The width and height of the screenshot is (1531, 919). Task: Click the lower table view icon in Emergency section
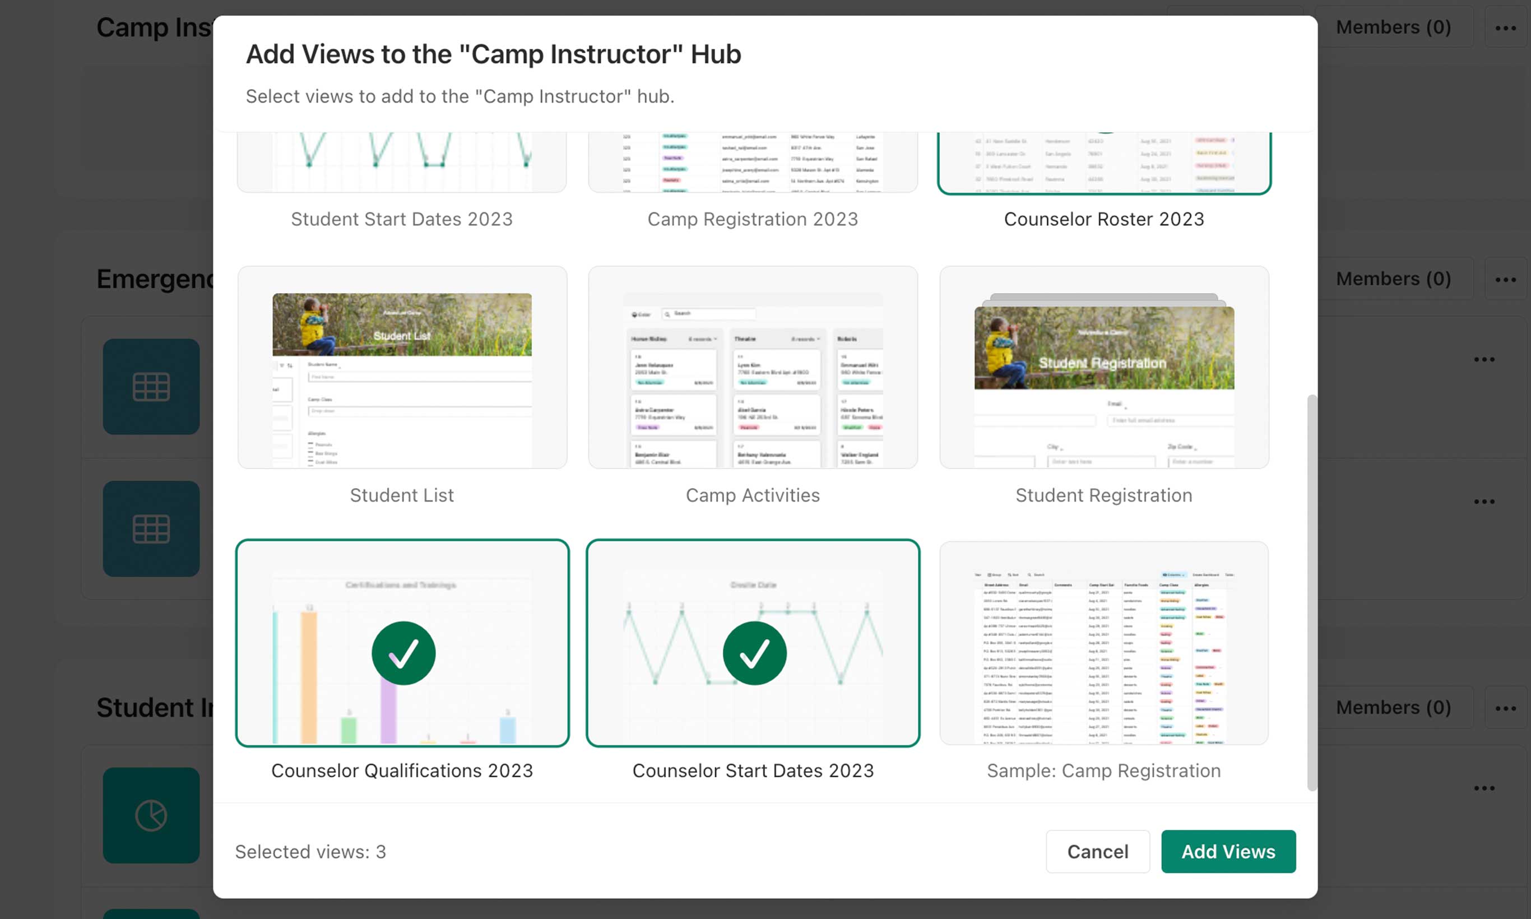pyautogui.click(x=151, y=528)
